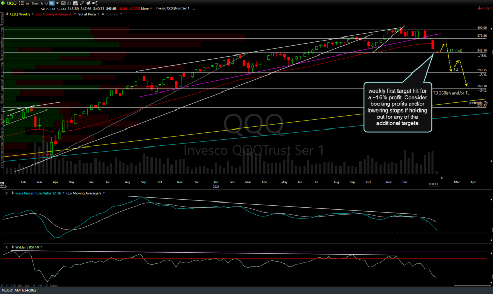Open Vol at Price dropdown arrow
The height and width of the screenshot is (294, 493).
(98, 14)
